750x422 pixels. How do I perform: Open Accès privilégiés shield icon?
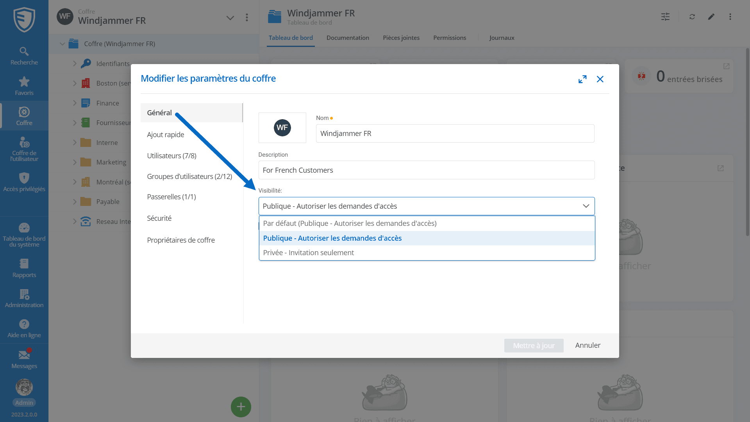click(24, 178)
